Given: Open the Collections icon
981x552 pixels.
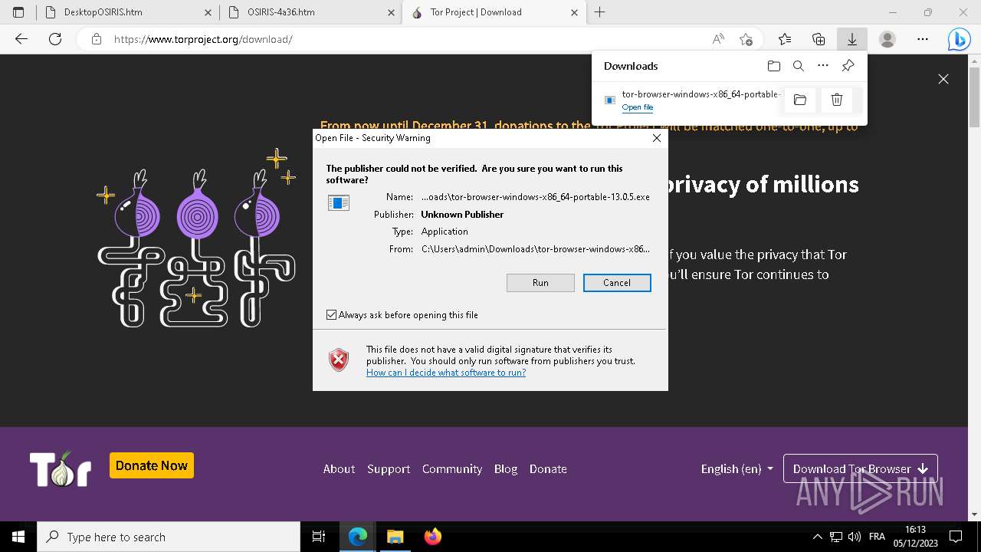Looking at the screenshot, I should click(819, 39).
